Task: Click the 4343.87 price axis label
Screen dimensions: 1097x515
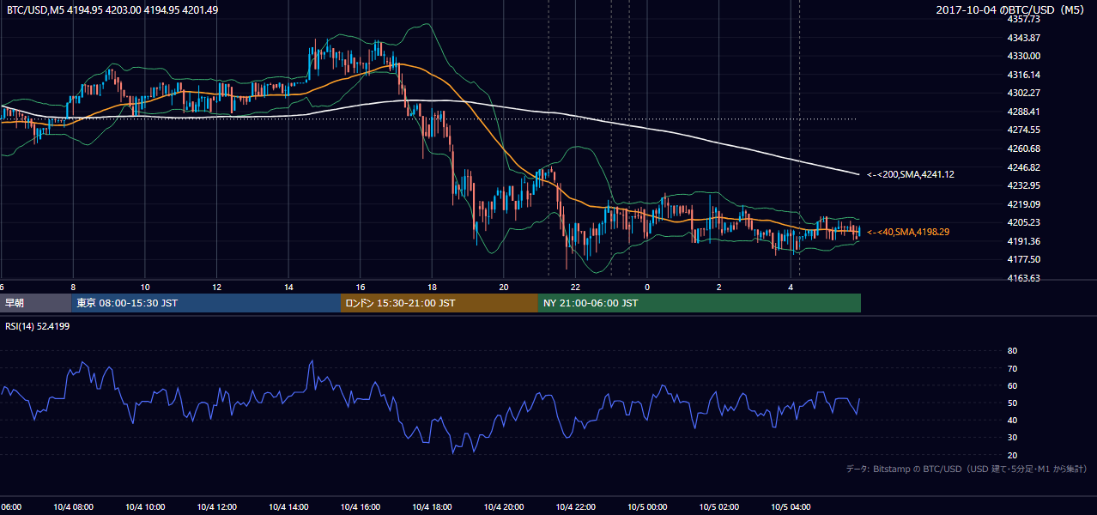Action: pyautogui.click(x=1024, y=38)
